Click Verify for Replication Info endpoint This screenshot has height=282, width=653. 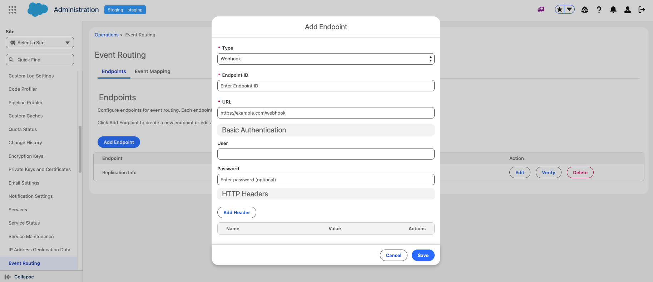click(549, 172)
